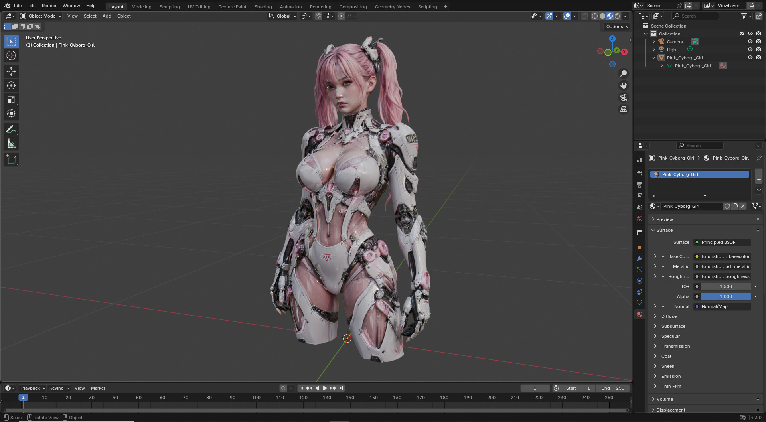Open the Playback dropdown
The height and width of the screenshot is (422, 766).
point(33,388)
